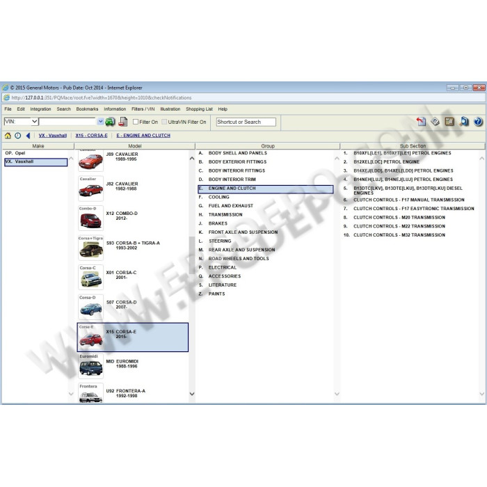
Task: Open sub section B12XEL[LDC] Petrol Engine
Action: 381,162
